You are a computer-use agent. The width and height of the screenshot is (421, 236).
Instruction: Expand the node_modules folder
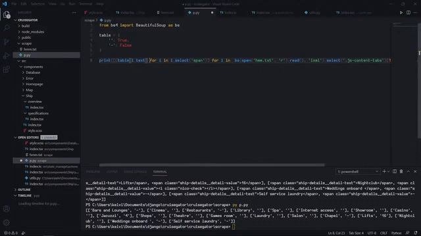pos(33,32)
